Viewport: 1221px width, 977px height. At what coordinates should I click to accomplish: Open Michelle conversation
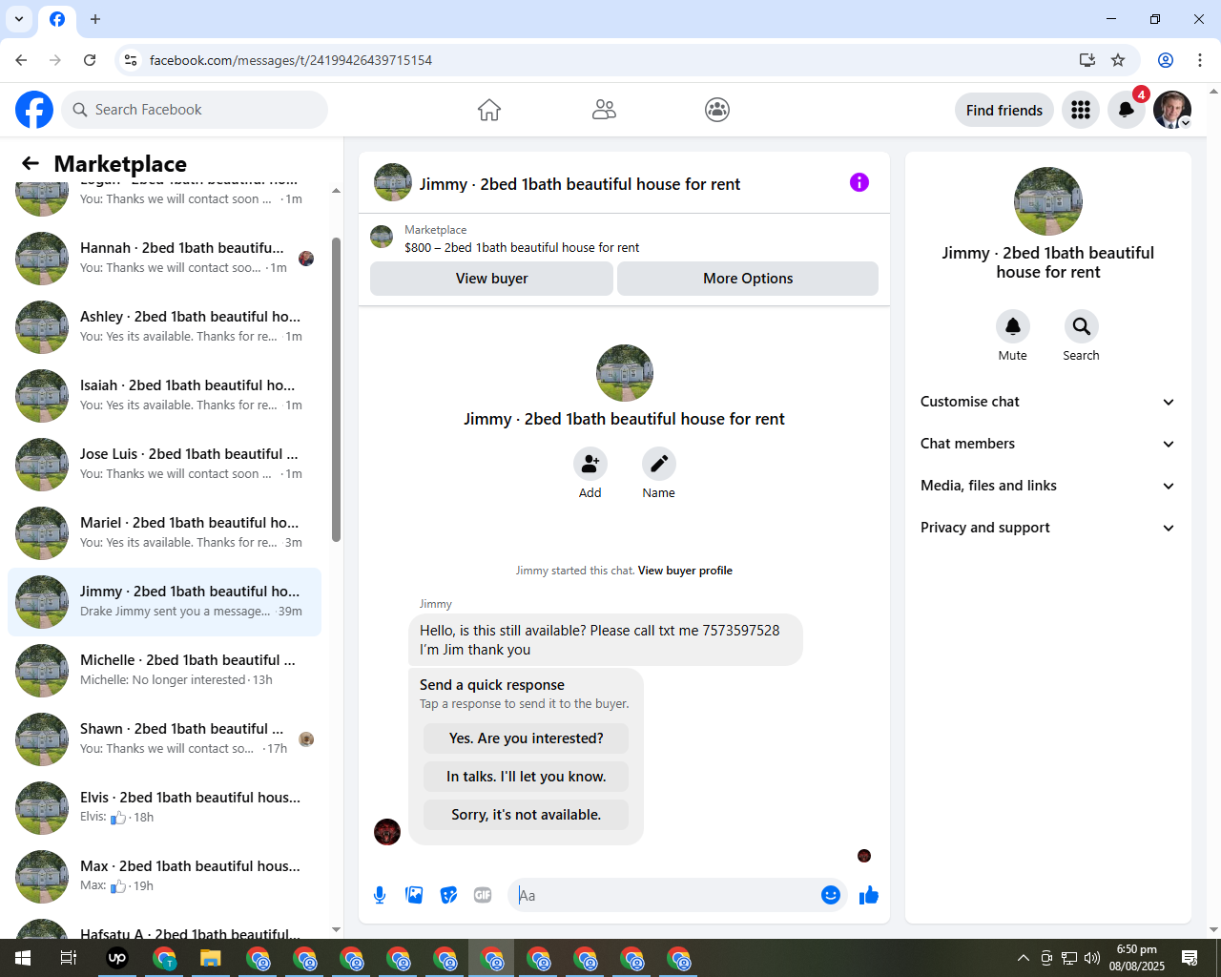click(x=164, y=670)
